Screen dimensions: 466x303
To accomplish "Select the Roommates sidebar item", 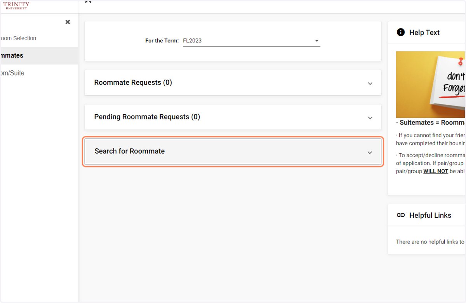I will point(39,56).
